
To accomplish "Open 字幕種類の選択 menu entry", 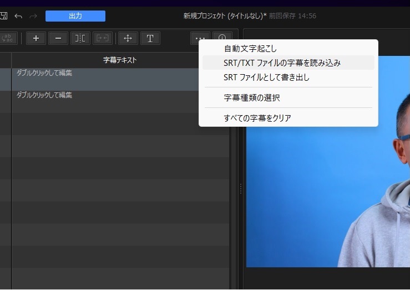I will [288, 98].
